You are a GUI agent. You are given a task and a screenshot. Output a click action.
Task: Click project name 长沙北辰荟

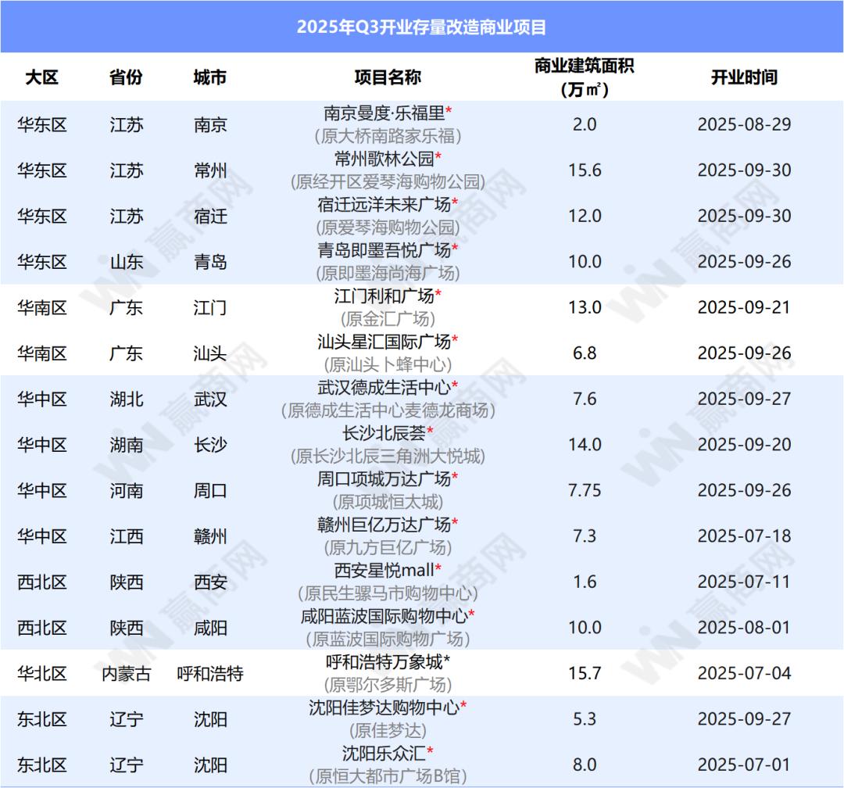point(384,434)
